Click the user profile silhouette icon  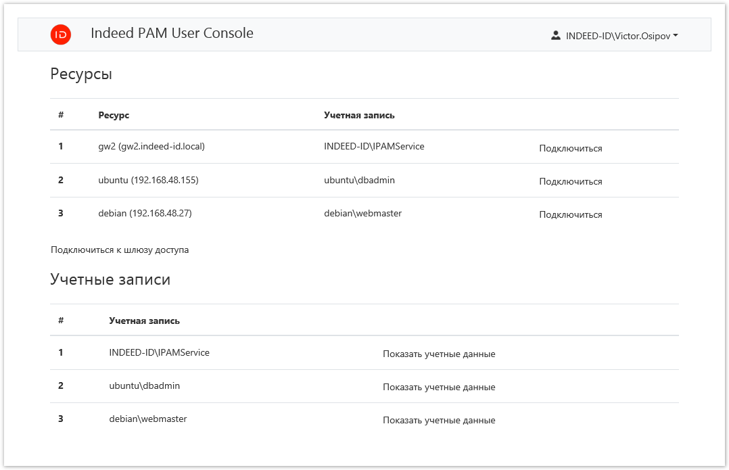click(556, 35)
